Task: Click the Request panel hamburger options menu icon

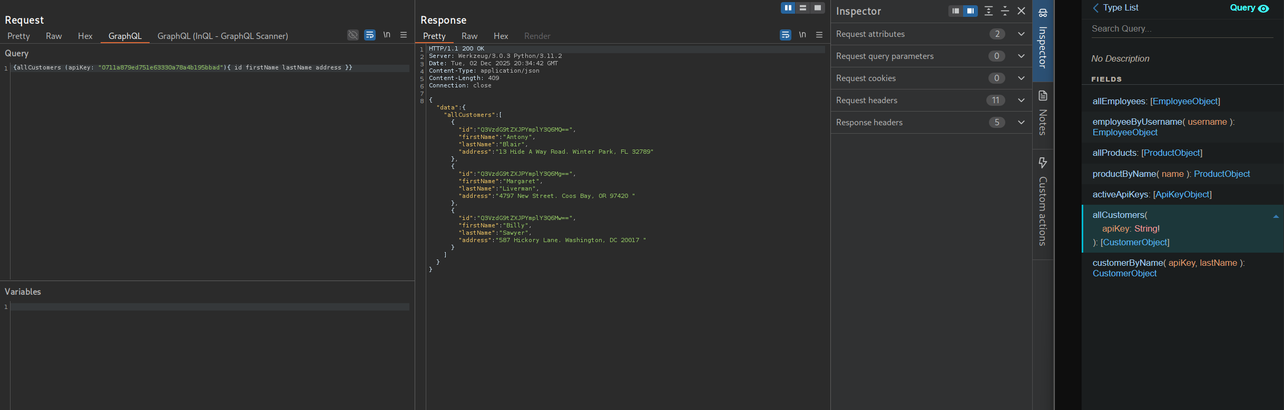Action: coord(404,35)
